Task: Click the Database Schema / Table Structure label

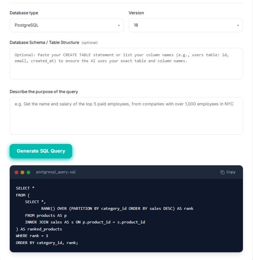Action: pos(45,43)
